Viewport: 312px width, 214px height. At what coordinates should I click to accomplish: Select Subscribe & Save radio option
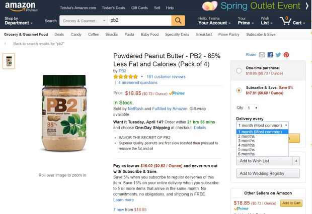(x=239, y=90)
